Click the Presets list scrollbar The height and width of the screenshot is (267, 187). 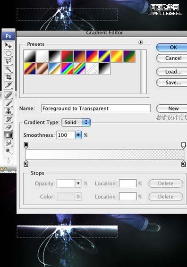[144, 72]
